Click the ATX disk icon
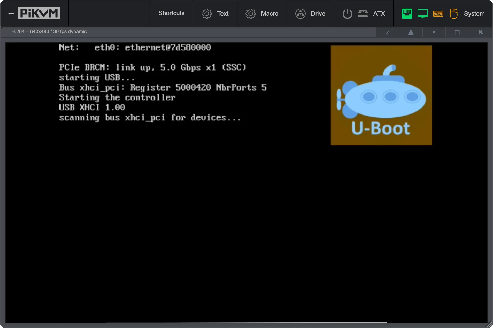Image resolution: width=493 pixels, height=328 pixels. pos(363,13)
